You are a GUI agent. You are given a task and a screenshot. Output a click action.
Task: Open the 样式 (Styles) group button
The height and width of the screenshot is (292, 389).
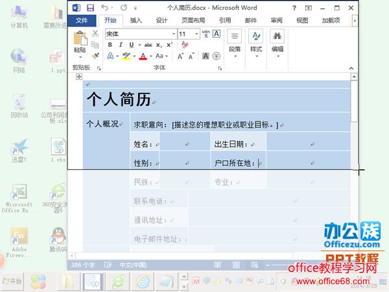[256, 44]
